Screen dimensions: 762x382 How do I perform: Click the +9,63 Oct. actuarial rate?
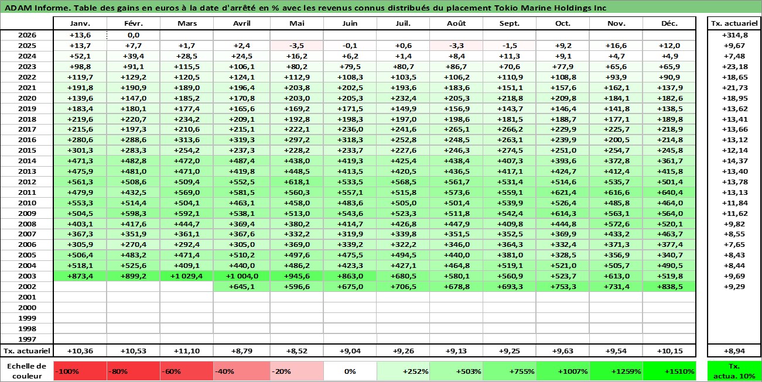pyautogui.click(x=562, y=351)
